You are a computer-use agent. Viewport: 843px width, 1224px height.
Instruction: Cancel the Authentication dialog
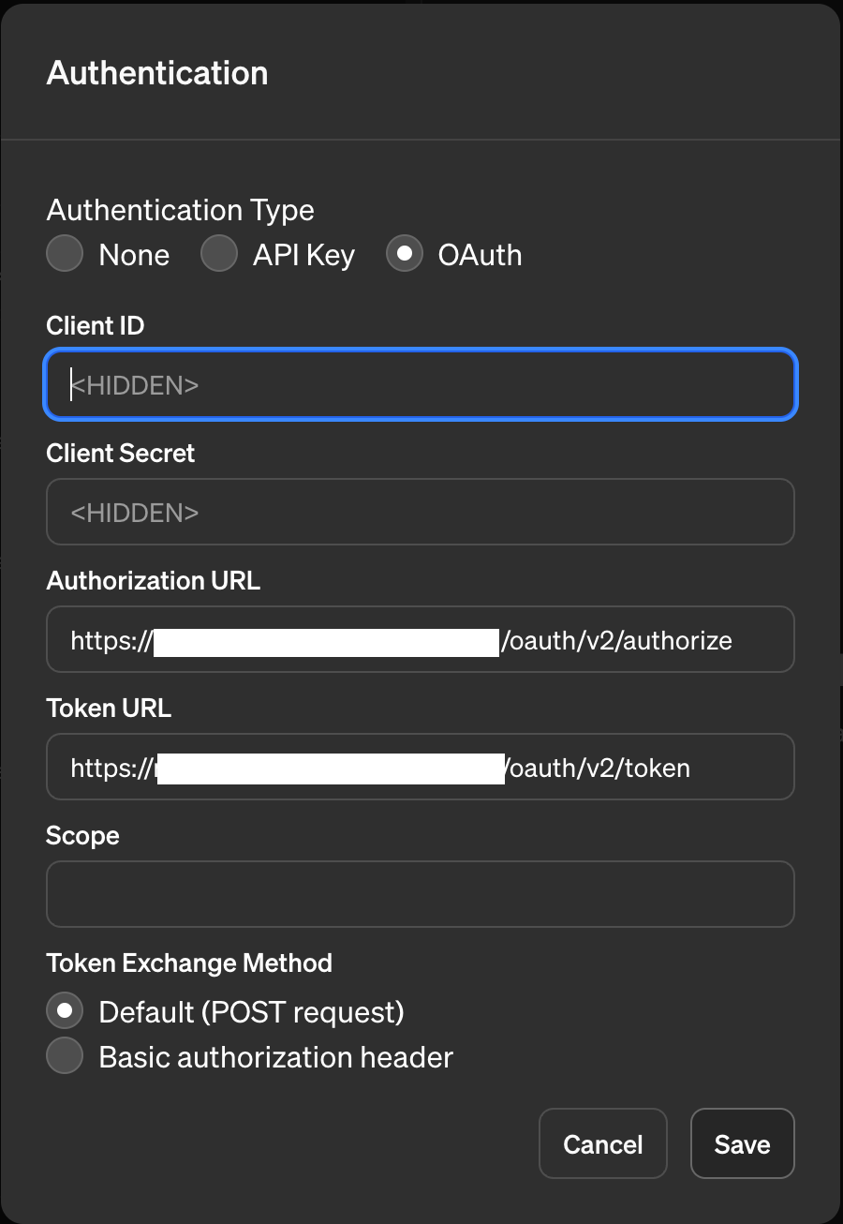point(602,1143)
